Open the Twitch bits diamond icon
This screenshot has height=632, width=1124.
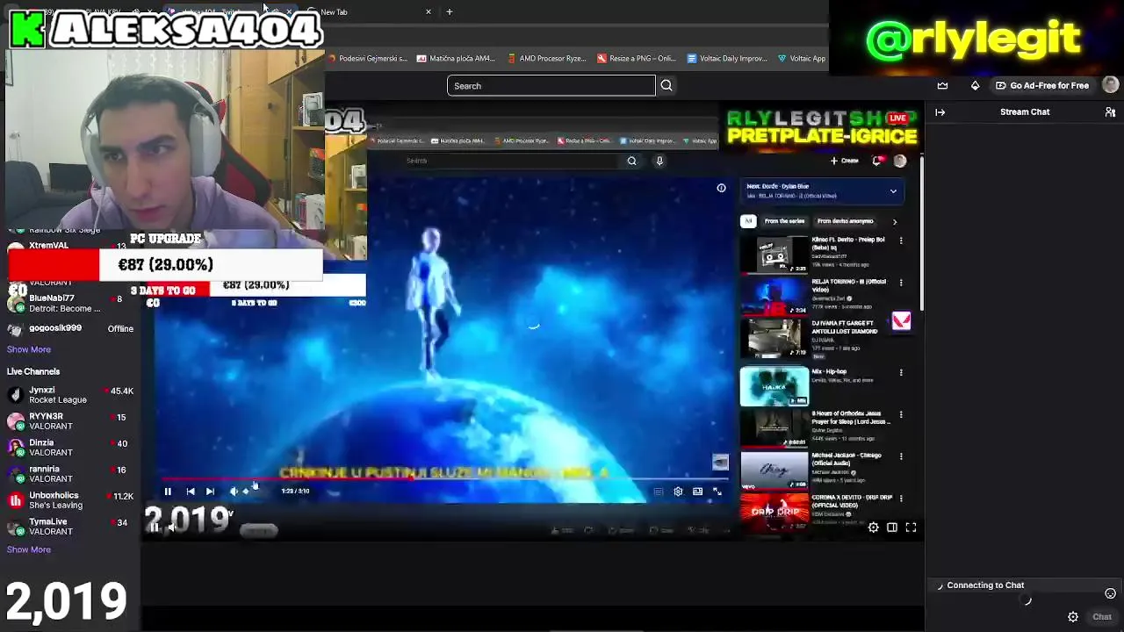975,86
